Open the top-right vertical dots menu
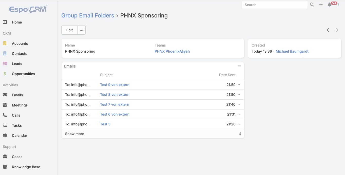This screenshot has height=175, width=345. click(x=338, y=5)
